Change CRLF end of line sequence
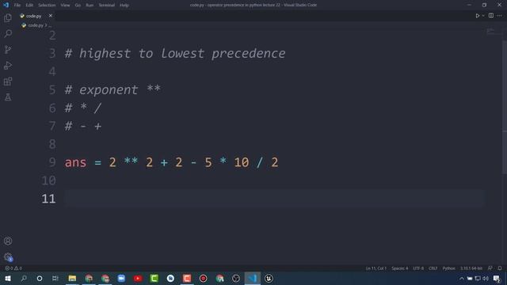 [433, 268]
